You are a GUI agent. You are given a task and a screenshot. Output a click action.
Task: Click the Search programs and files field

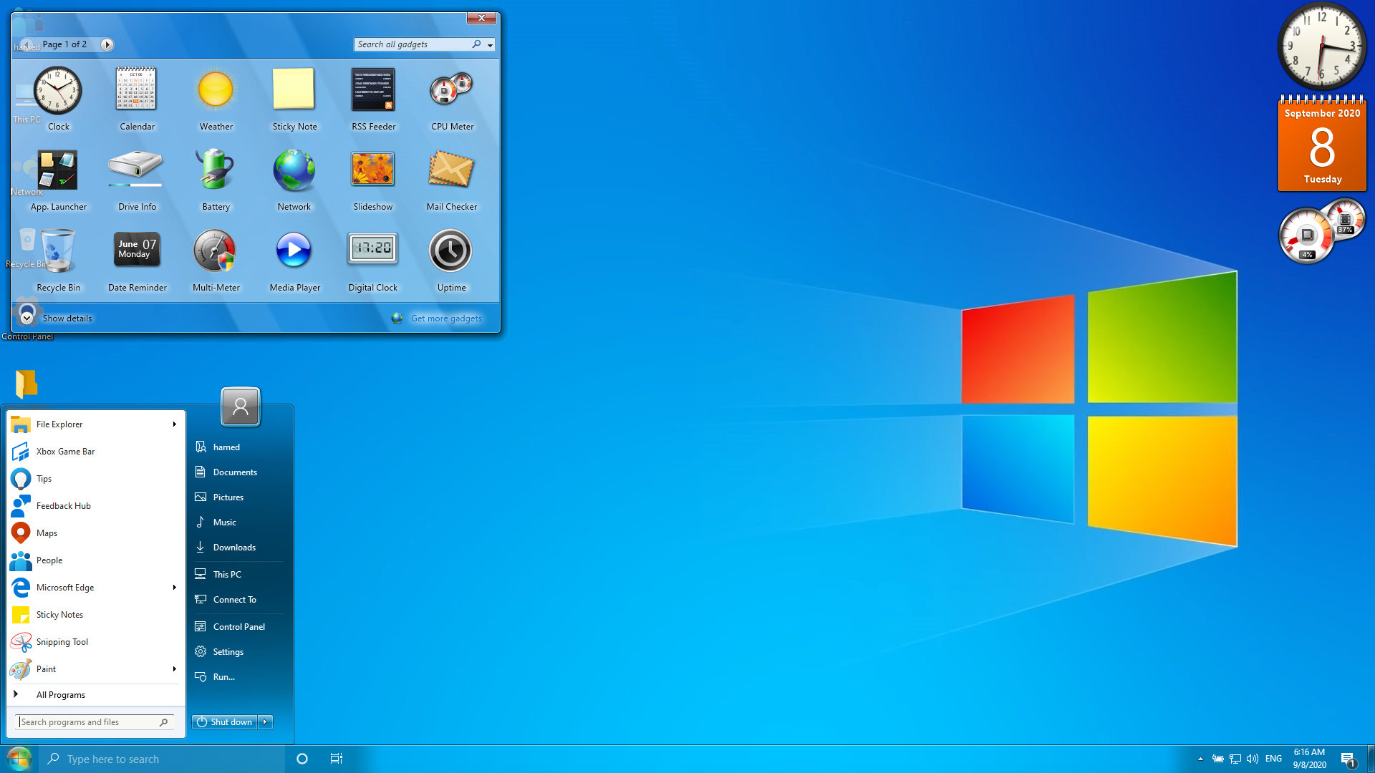pos(87,722)
